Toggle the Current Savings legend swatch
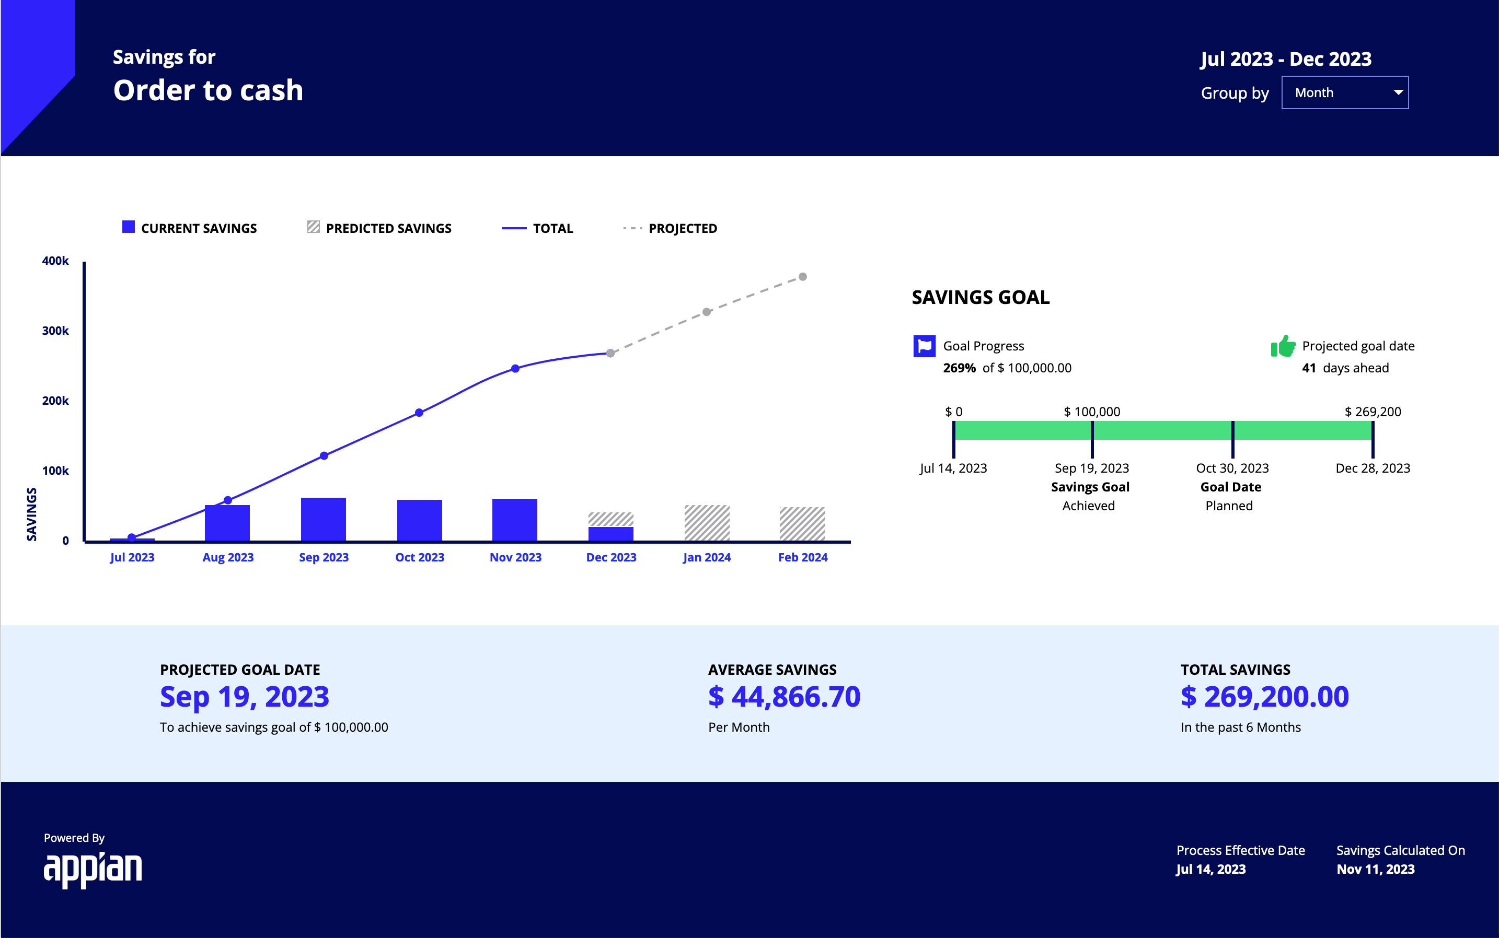 [129, 227]
